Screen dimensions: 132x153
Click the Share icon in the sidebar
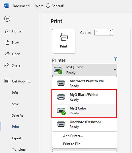(x=7, y=65)
